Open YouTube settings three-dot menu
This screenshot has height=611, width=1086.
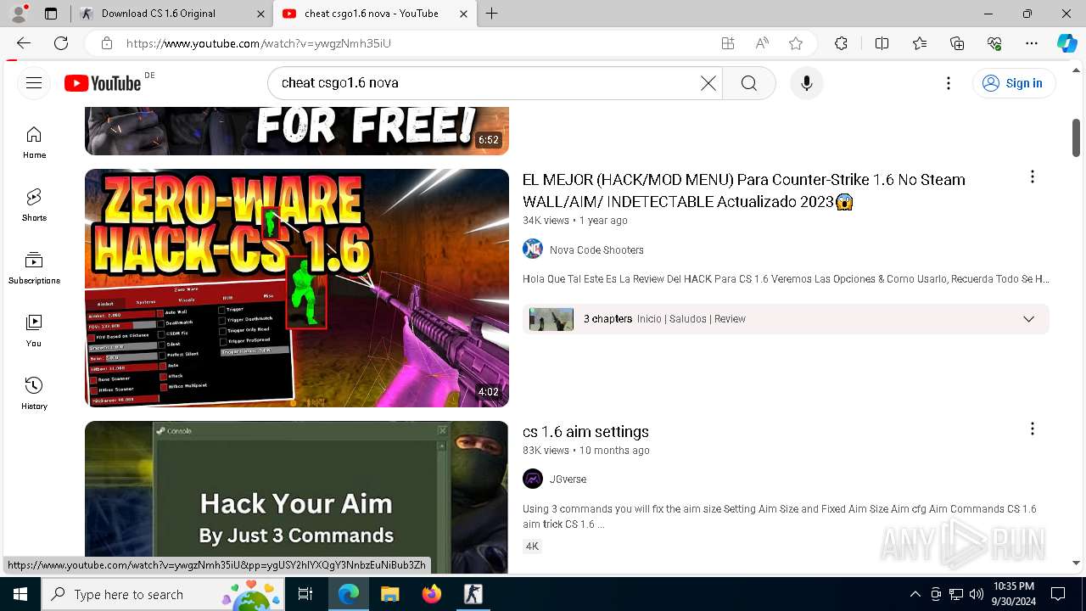pyautogui.click(x=949, y=82)
